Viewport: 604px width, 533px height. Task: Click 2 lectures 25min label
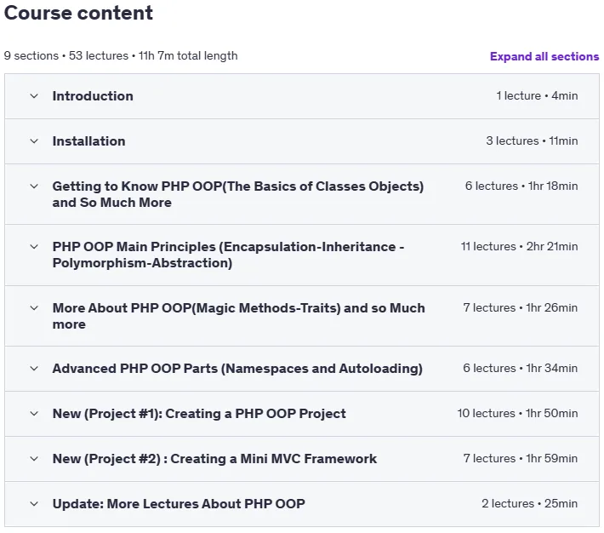(529, 504)
